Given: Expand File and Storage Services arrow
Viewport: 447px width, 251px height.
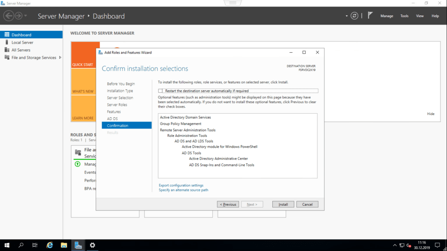Looking at the screenshot, I should (60, 58).
